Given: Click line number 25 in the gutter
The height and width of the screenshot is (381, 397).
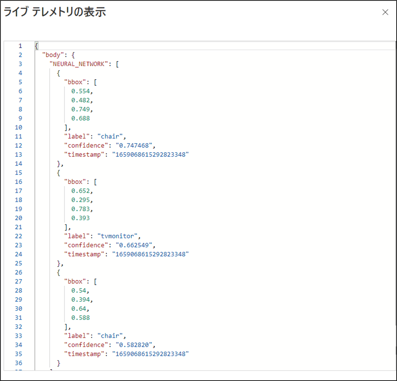Looking at the screenshot, I should (19, 264).
